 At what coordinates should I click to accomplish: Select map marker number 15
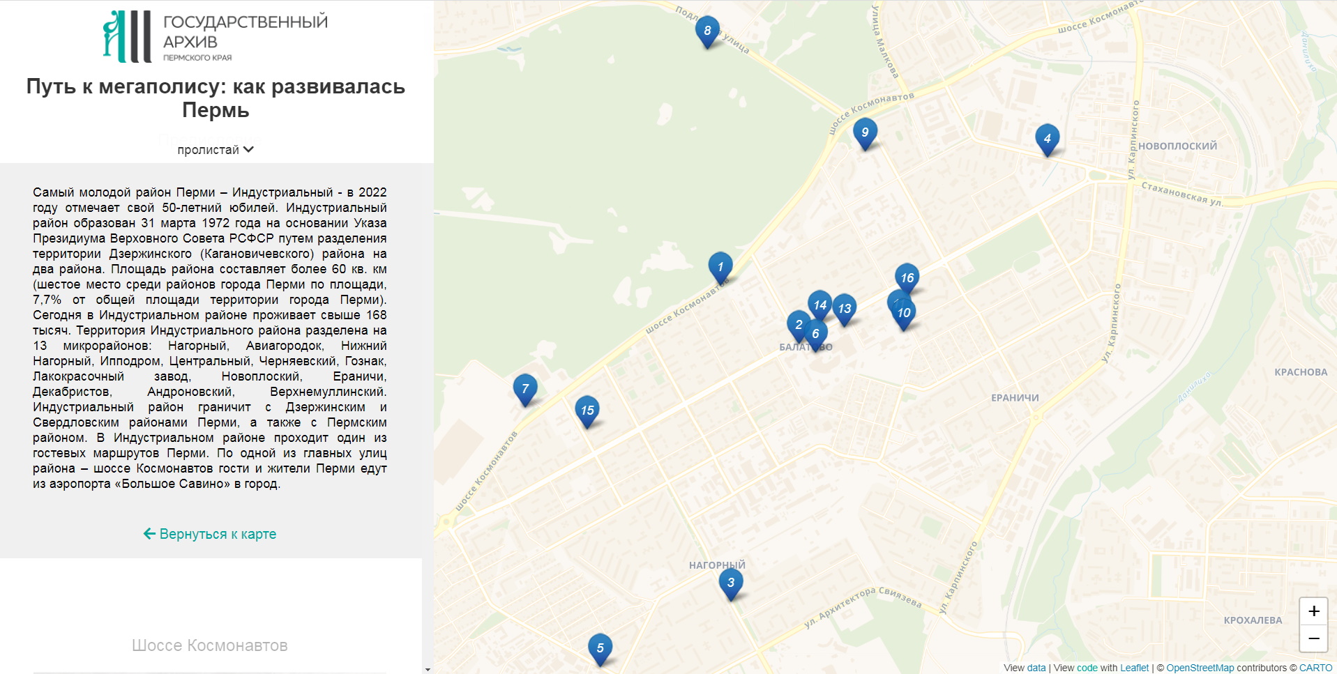587,411
